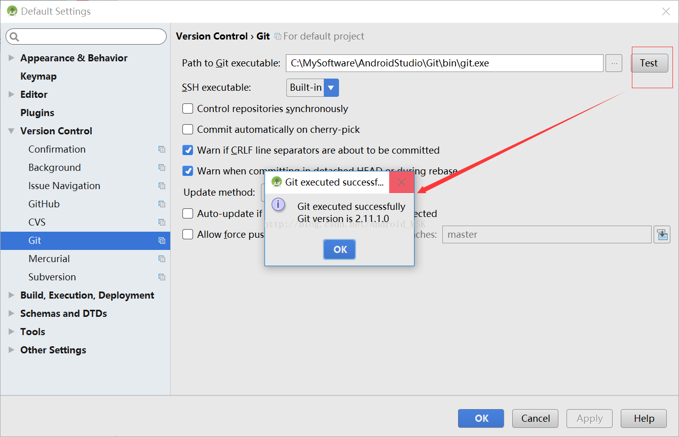
Task: Click the protected branches expand icon
Action: tap(662, 234)
